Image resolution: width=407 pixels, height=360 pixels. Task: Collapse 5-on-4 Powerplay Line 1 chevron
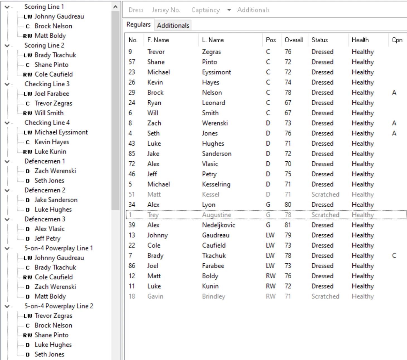(7, 248)
